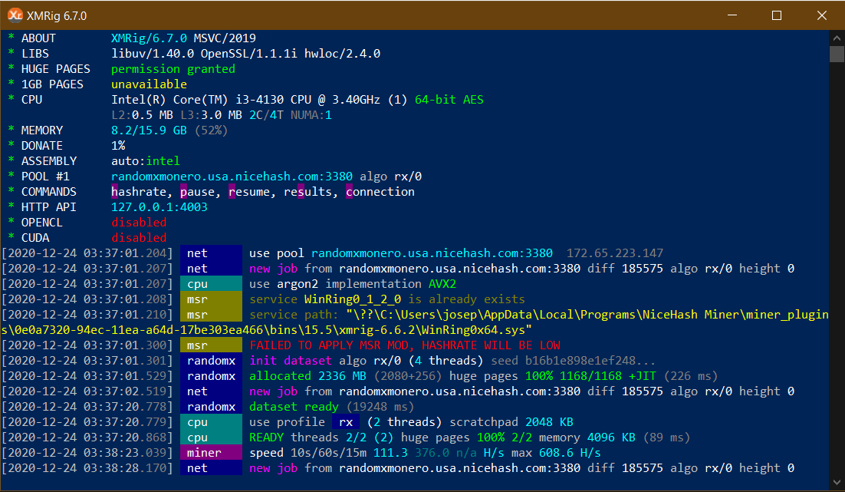Viewport: 845px width, 492px height.
Task: Click the 'resume' command text
Action: (x=249, y=192)
